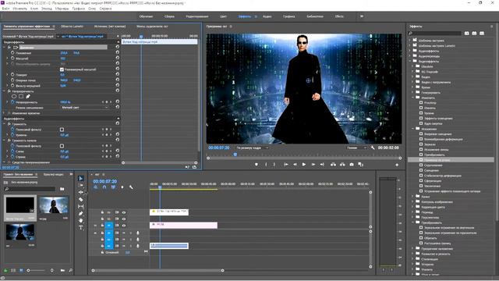499x281 pixels.
Task: Select black clip thumbnail in Project panel
Action: pyautogui.click(x=20, y=205)
